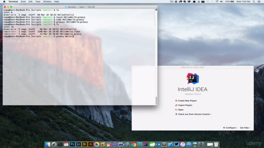Open Notification Center icon
The height and width of the screenshot is (148, 264).
259,2
